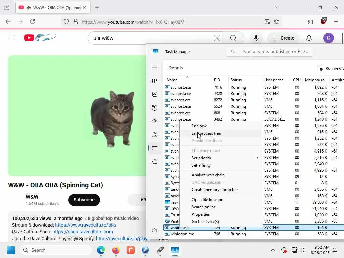Open shop.raveculture.com link
The height and width of the screenshot is (258, 344).
click(83, 232)
